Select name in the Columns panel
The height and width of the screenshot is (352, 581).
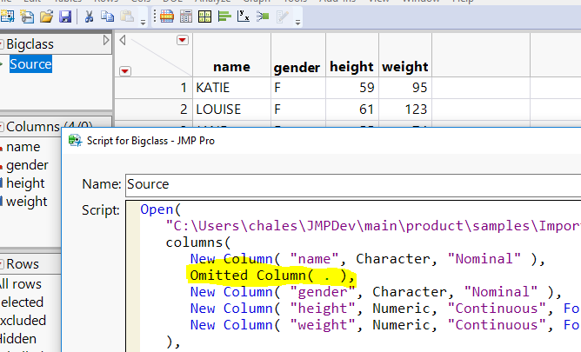pos(23,147)
